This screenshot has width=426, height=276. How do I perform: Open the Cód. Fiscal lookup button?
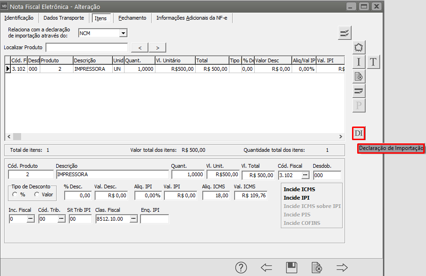[305, 175]
